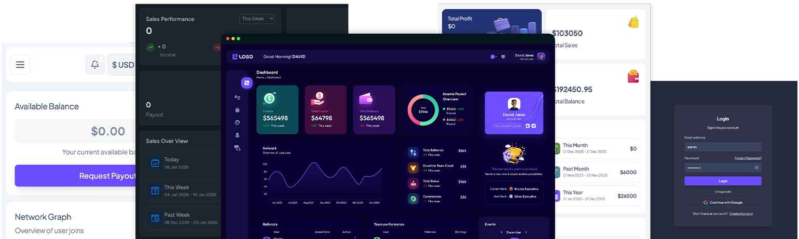
Task: Click the Create Account link
Action: point(741,214)
